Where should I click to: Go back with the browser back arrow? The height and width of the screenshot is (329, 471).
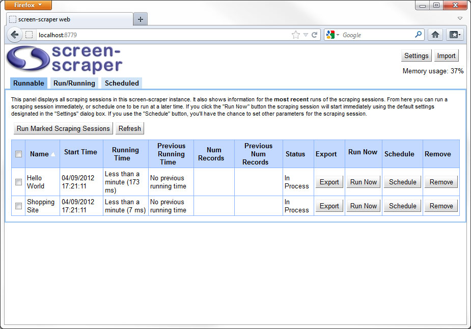(x=14, y=35)
